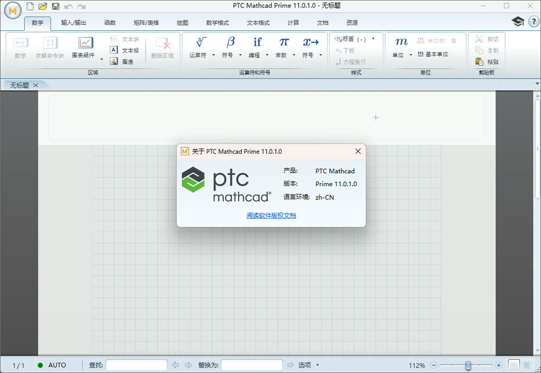Switch to the 矩阵/表格 ribbon tab

[146, 23]
